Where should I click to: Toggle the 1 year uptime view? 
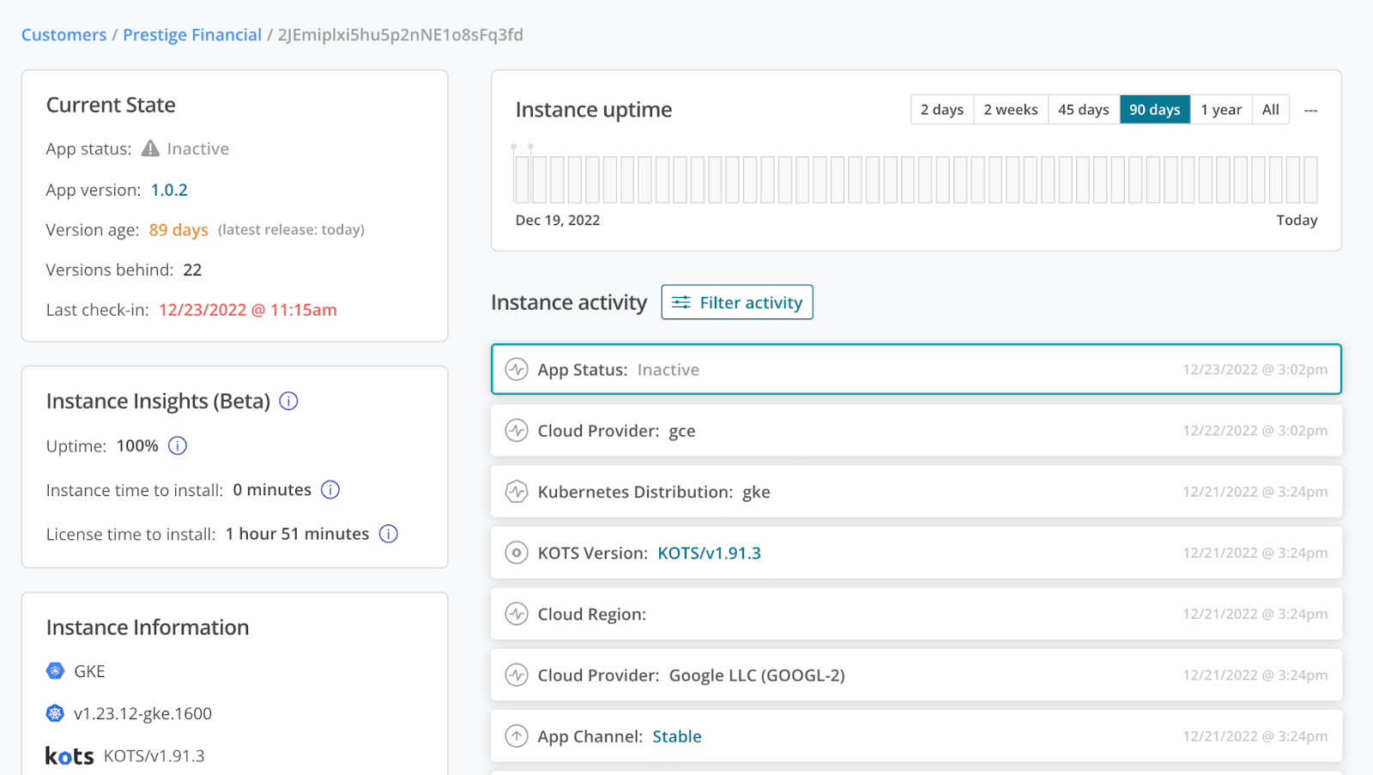[1221, 109]
